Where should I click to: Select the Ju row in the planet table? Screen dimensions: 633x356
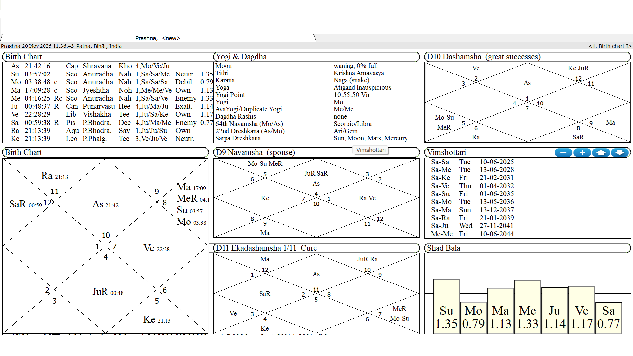click(15, 106)
